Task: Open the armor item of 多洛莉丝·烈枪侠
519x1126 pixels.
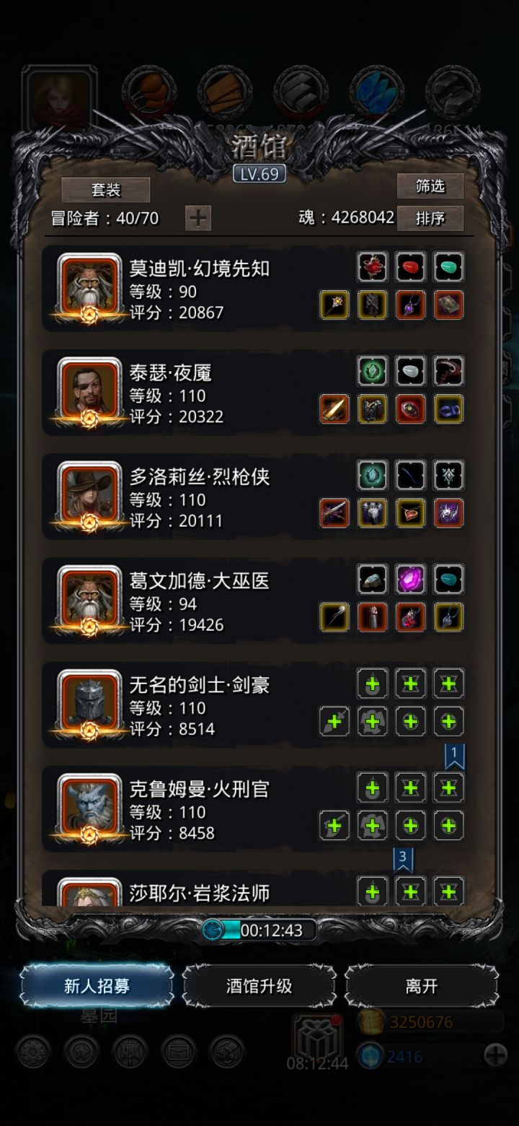Action: click(373, 513)
